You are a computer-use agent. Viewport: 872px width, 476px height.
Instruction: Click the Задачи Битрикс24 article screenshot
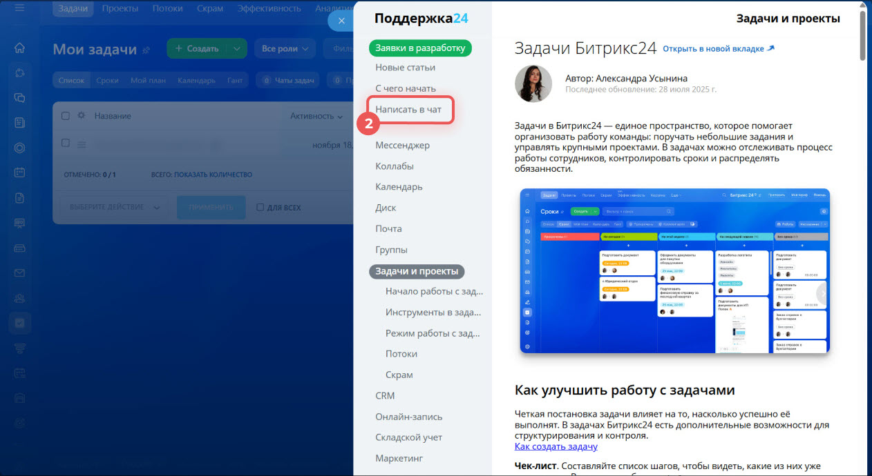pyautogui.click(x=674, y=271)
